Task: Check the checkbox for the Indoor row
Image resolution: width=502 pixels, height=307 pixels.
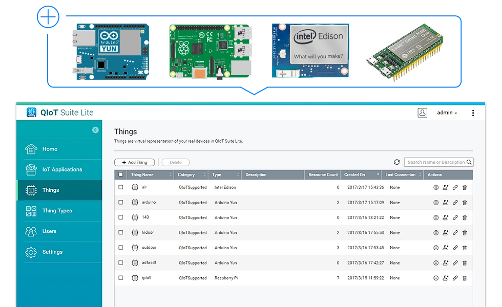Action: [x=121, y=232]
